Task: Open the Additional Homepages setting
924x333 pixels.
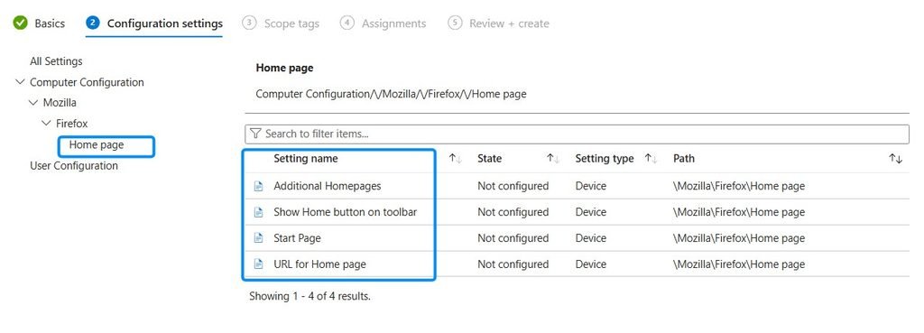Action: pyautogui.click(x=327, y=186)
